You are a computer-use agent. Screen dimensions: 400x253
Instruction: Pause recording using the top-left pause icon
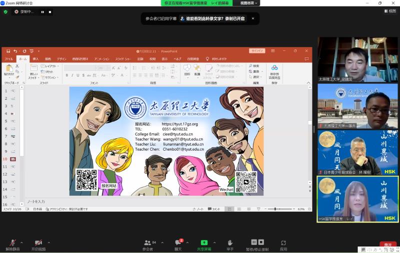tap(42, 11)
